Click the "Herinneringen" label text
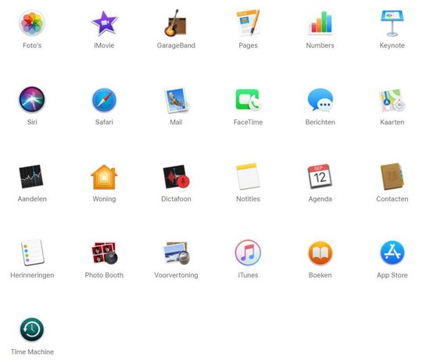This screenshot has width=430, height=364. click(32, 275)
